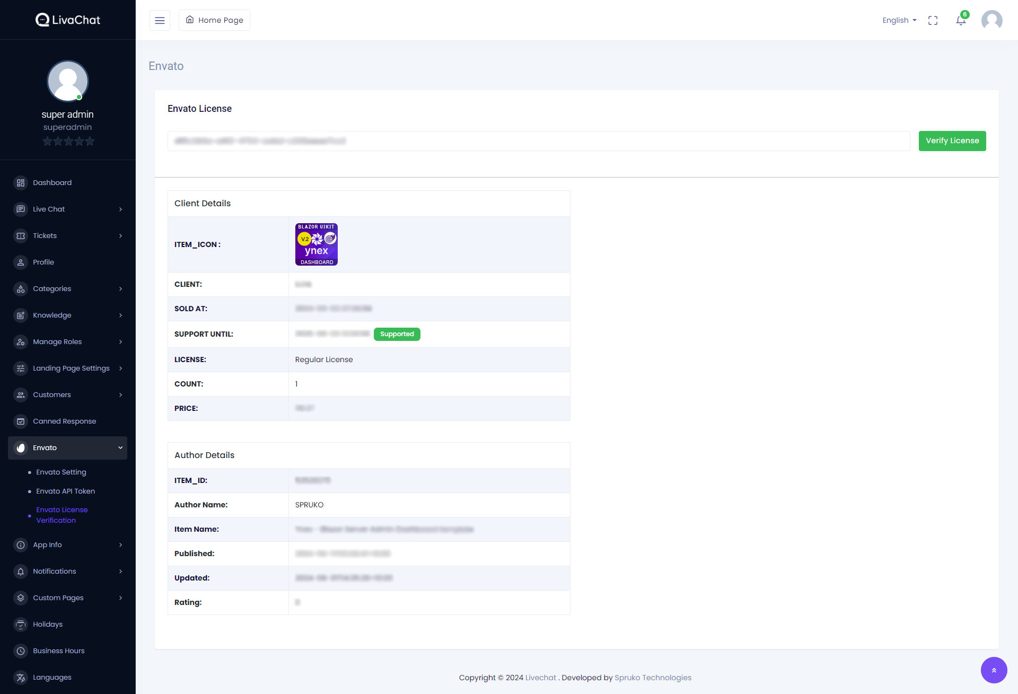This screenshot has width=1018, height=694.
Task: Click the Envato license key input field
Action: pos(538,141)
